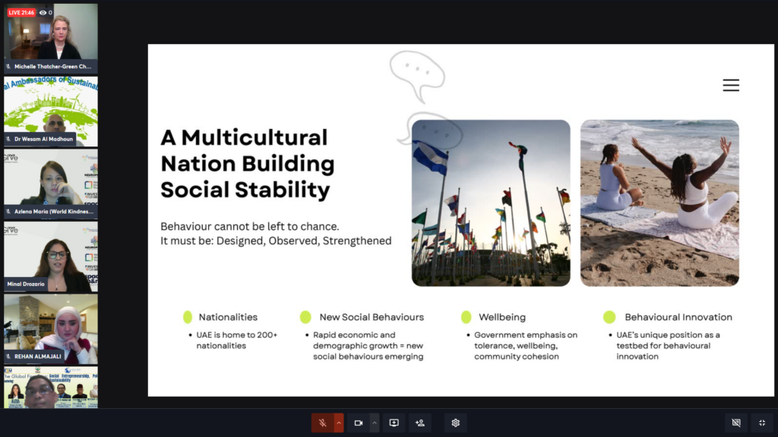Expand microphone options arrow beside mic button

pyautogui.click(x=339, y=423)
